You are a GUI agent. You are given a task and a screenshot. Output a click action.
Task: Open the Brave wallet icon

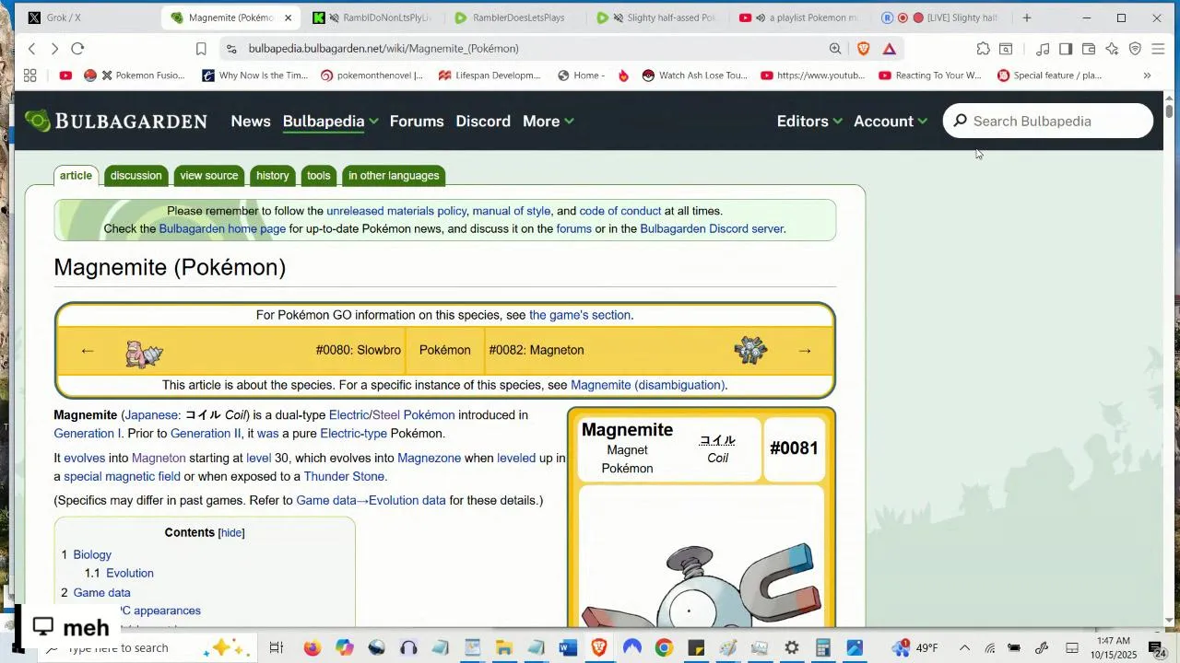(1089, 49)
